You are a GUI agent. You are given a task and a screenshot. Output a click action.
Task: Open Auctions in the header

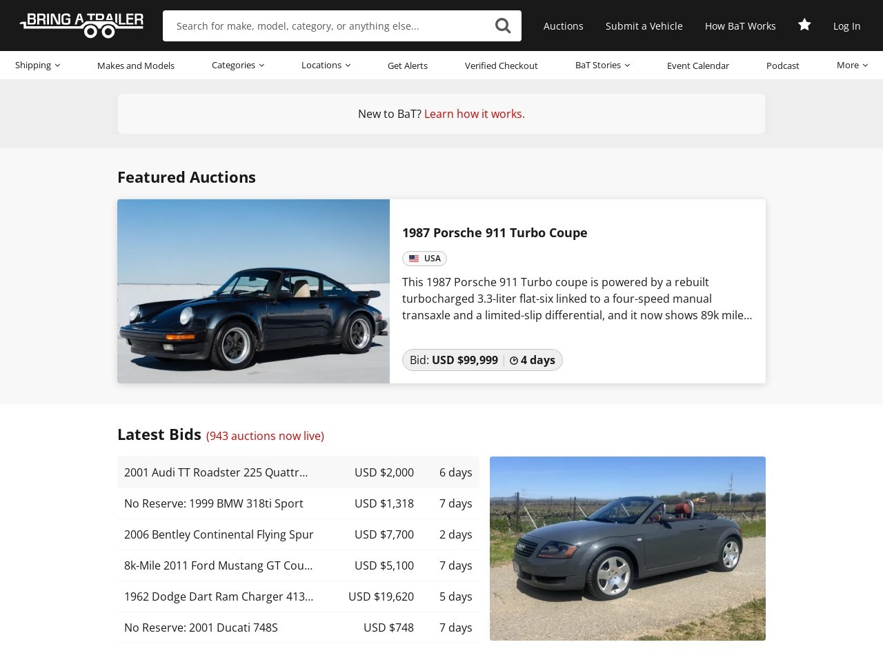563,26
